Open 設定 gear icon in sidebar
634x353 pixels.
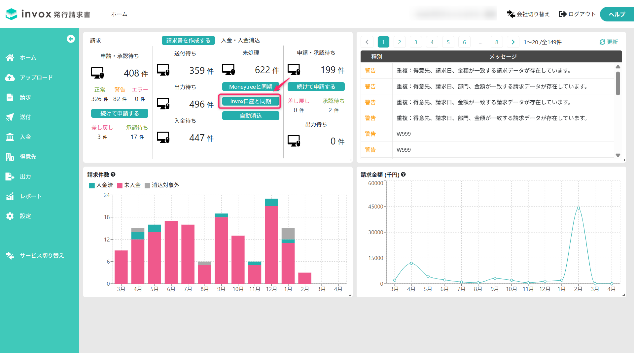coord(10,216)
